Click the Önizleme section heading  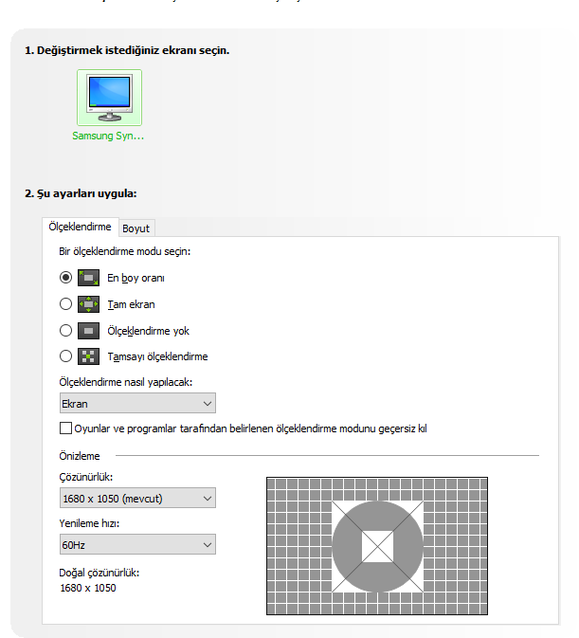pos(80,456)
